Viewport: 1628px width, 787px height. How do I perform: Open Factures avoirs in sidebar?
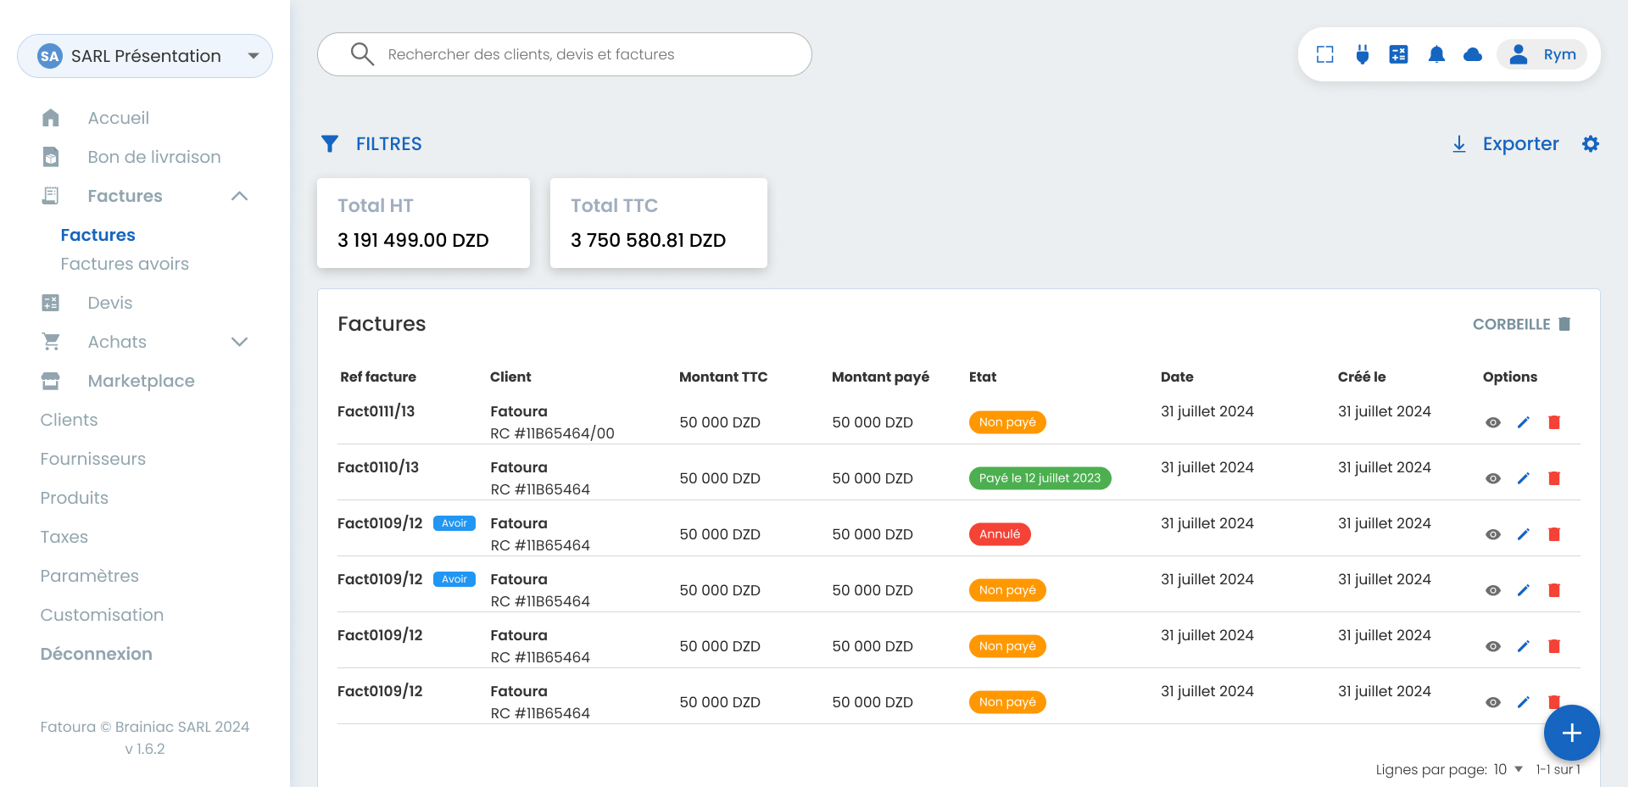coord(125,264)
